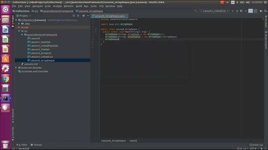Fold the main method in the editor gutter
The width and height of the screenshot is (268, 150).
[100, 32]
